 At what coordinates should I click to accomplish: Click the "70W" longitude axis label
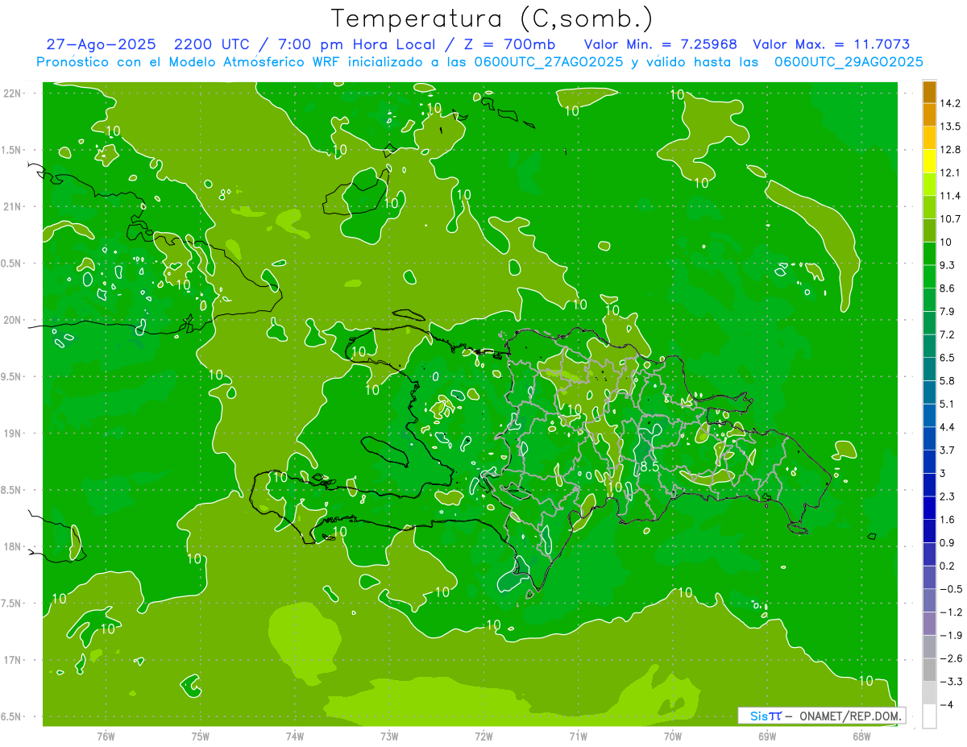(673, 736)
